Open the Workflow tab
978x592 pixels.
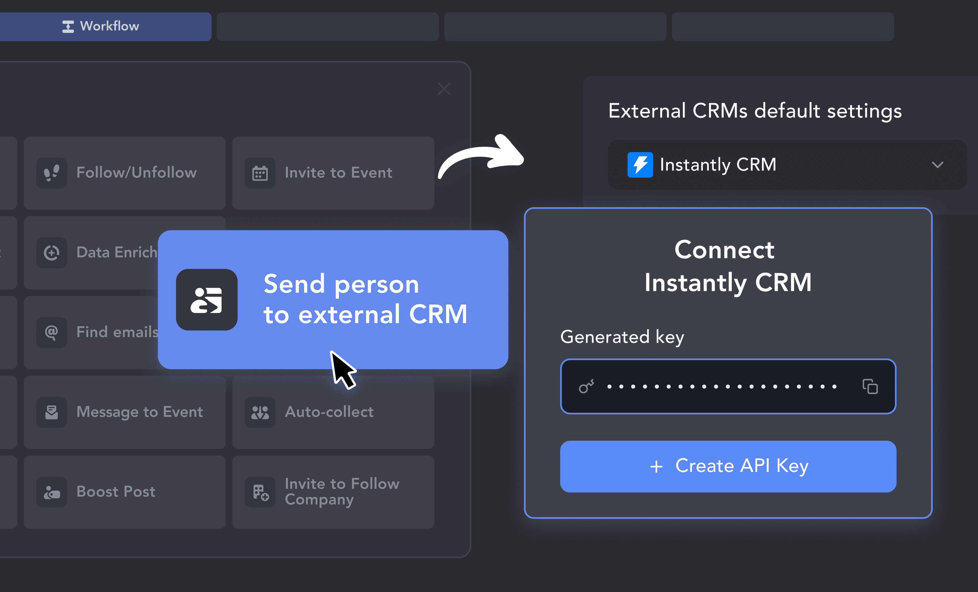pyautogui.click(x=105, y=26)
